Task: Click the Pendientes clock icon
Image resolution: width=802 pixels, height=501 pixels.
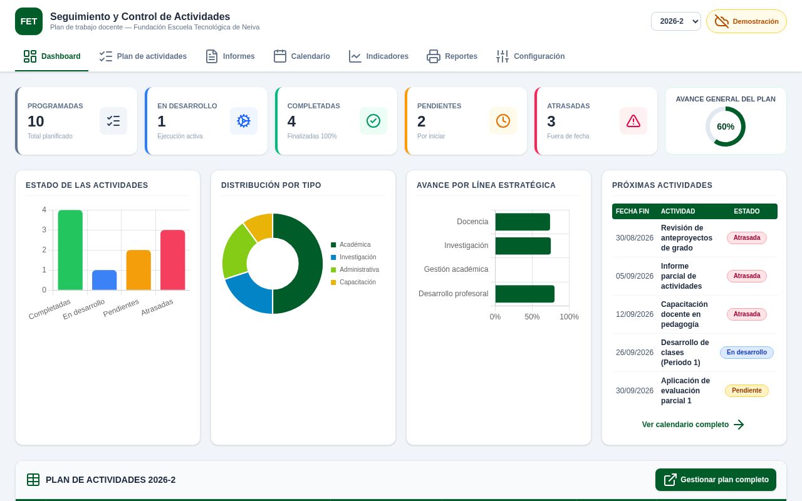Action: tap(503, 121)
